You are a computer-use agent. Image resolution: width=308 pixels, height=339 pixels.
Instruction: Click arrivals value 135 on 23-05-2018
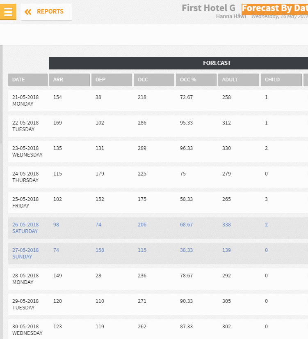coord(58,148)
